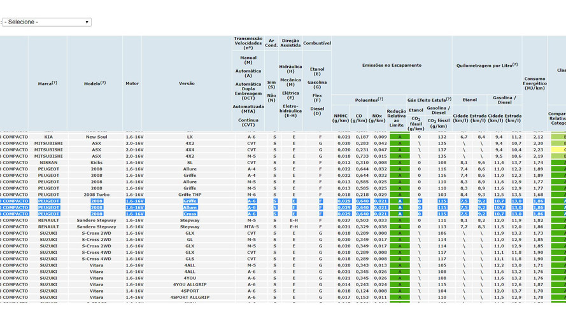This screenshot has width=566, height=318.
Task: Click the '132' CO2 value in KIA row
Action: tap(442, 137)
